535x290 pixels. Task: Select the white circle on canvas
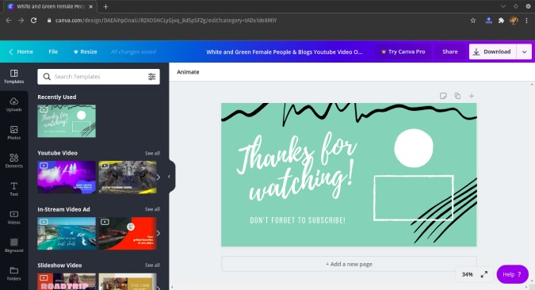tap(414, 148)
